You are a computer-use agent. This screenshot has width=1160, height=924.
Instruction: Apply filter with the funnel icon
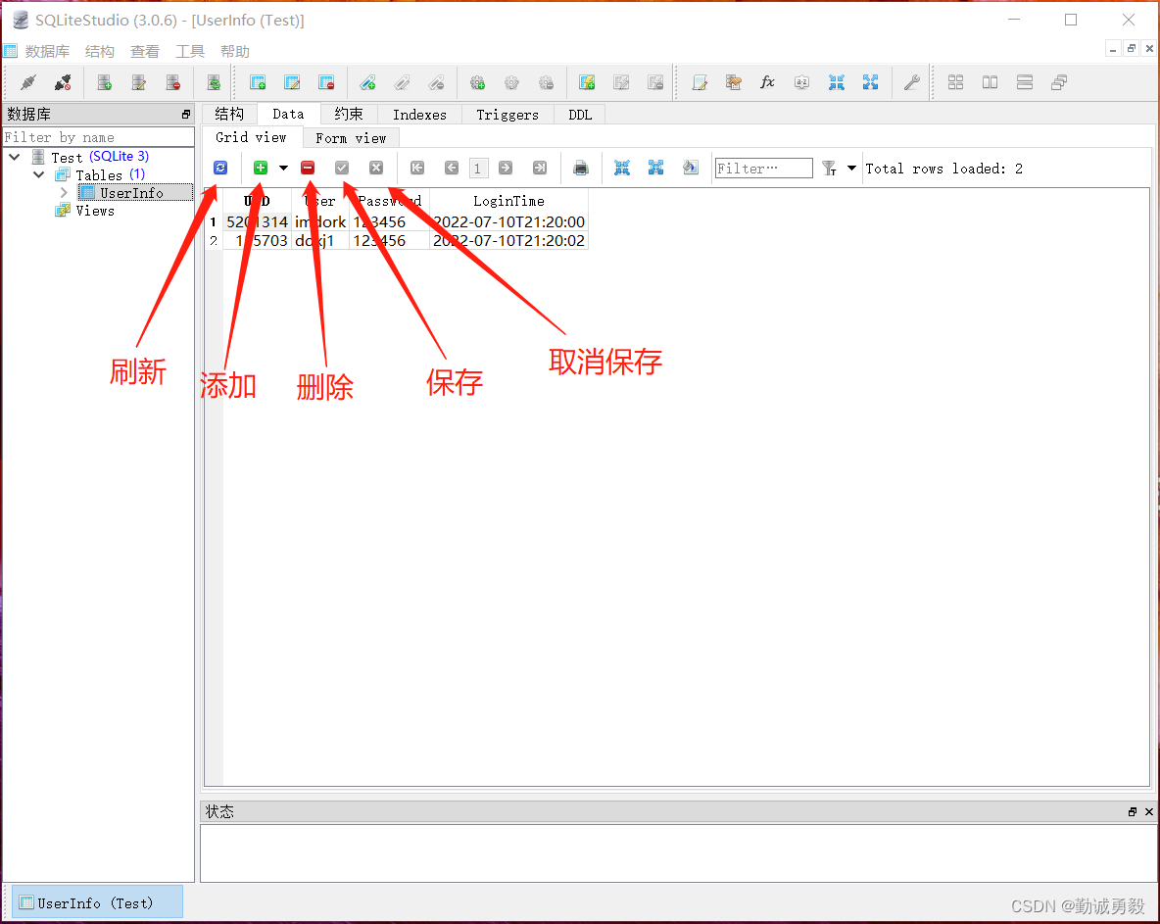(829, 169)
